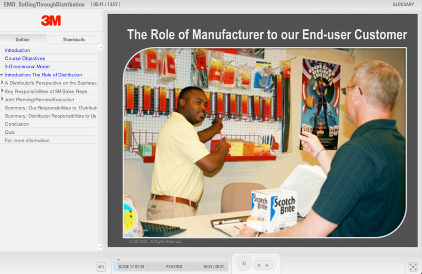Switch to the Thumbnails tab
This screenshot has width=422, height=274.
(74, 39)
